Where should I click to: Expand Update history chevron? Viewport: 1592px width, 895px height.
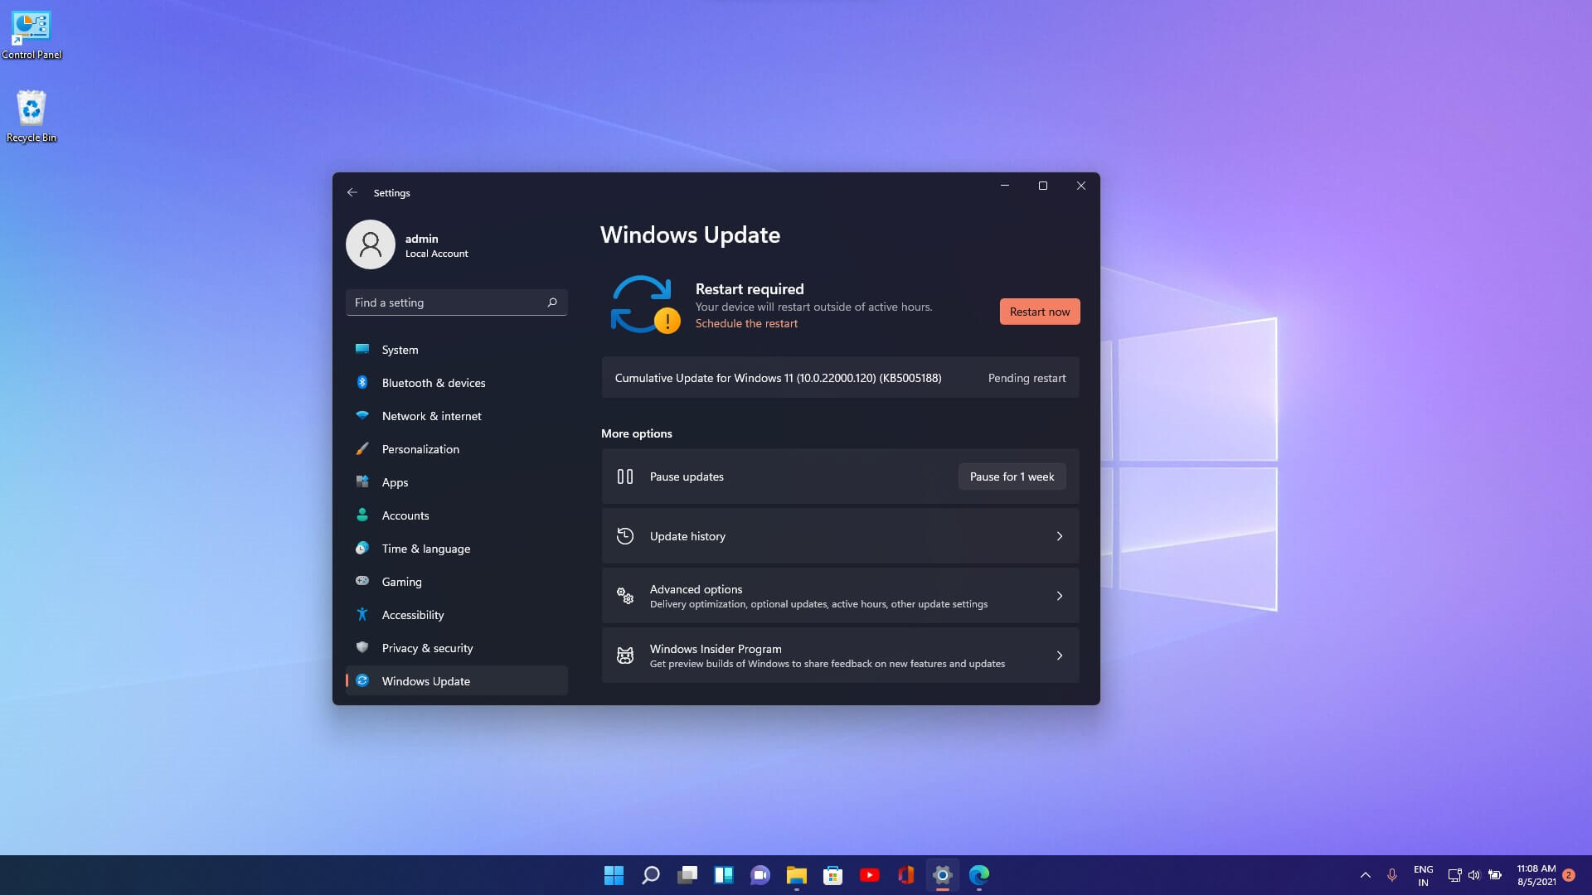point(1057,535)
